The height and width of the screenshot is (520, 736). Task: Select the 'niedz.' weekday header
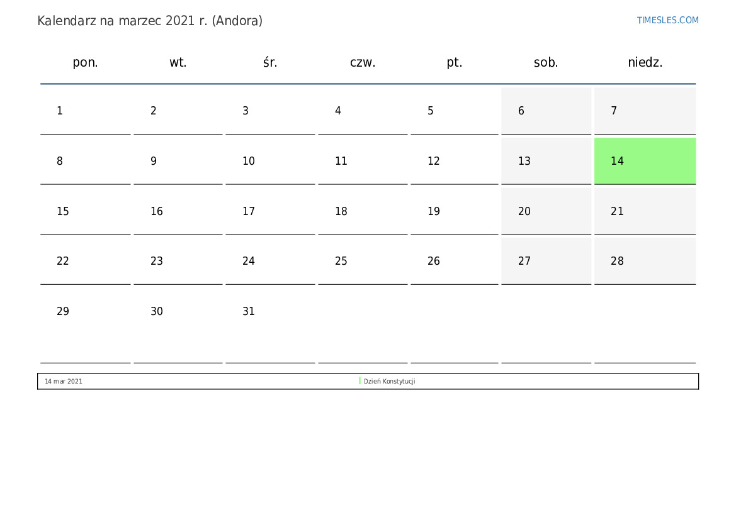click(x=645, y=62)
